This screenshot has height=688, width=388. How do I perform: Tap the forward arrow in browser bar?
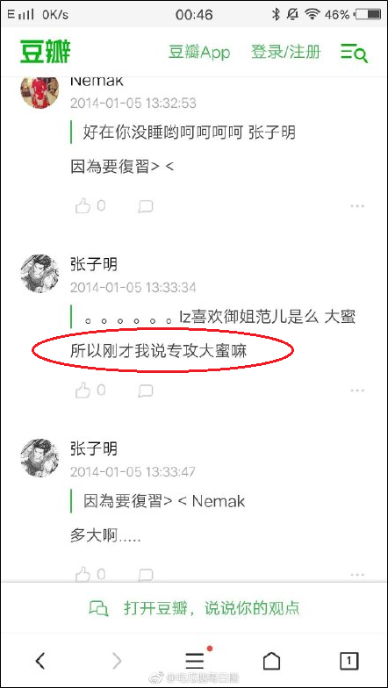click(x=117, y=660)
